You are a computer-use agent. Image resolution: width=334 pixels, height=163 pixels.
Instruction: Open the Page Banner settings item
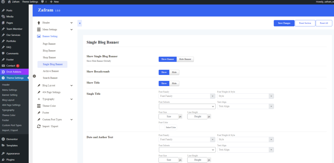pos(49,44)
